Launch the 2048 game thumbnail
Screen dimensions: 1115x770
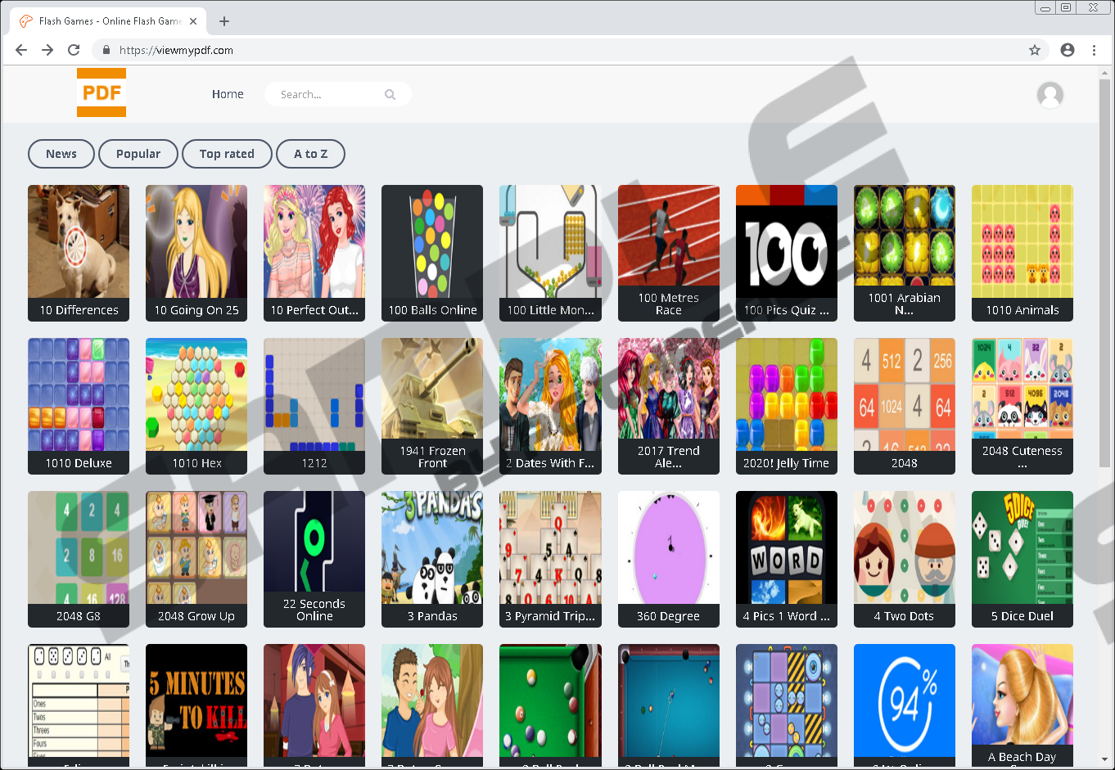click(x=904, y=405)
